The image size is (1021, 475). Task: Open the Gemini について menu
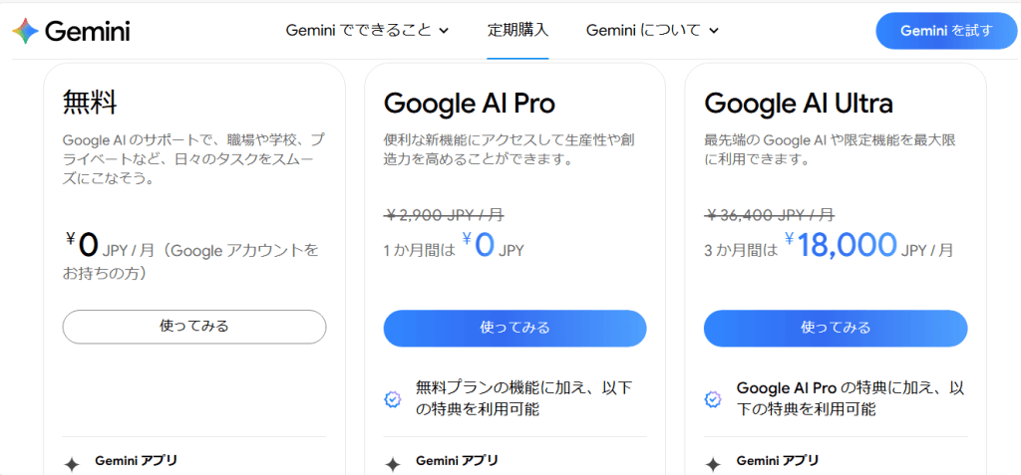point(652,31)
